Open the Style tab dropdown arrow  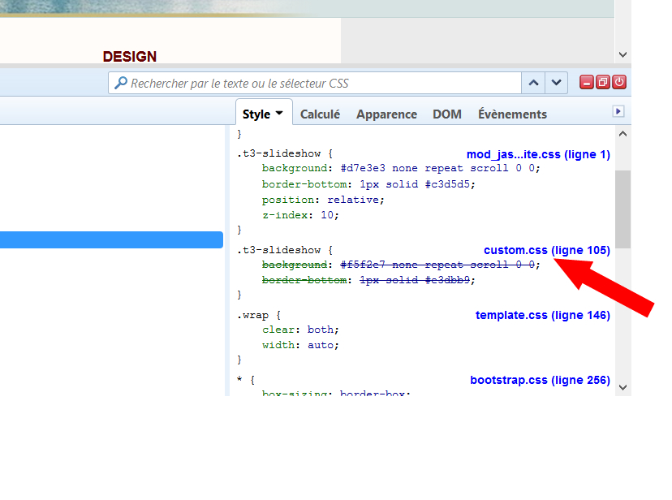coord(279,114)
